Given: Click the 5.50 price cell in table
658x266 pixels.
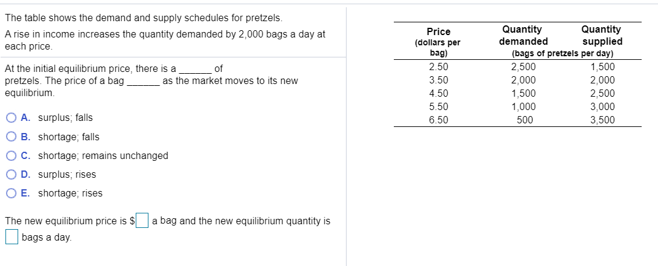Looking at the screenshot, I should [439, 107].
